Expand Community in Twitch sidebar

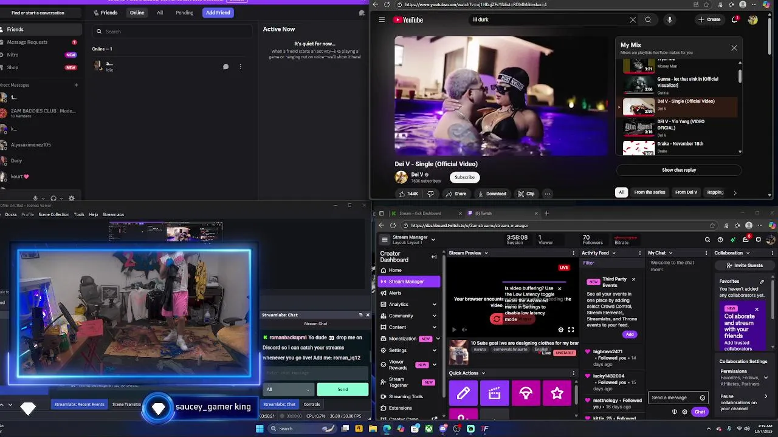434,316
